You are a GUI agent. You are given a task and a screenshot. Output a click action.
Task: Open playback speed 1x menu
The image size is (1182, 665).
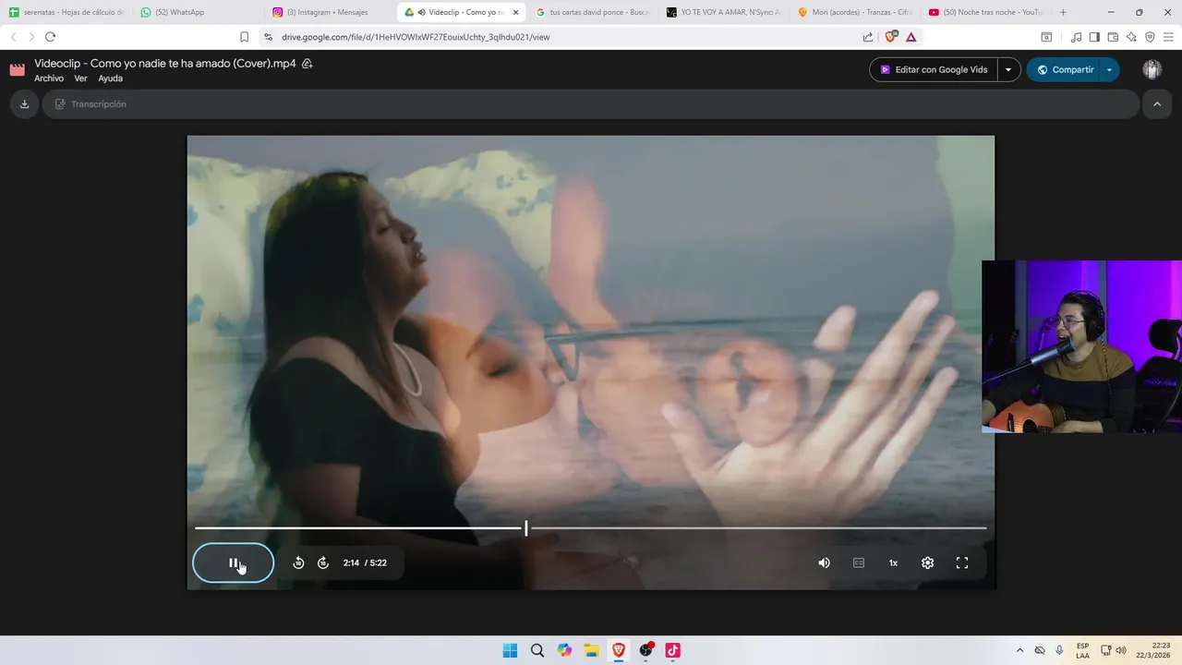pyautogui.click(x=893, y=562)
